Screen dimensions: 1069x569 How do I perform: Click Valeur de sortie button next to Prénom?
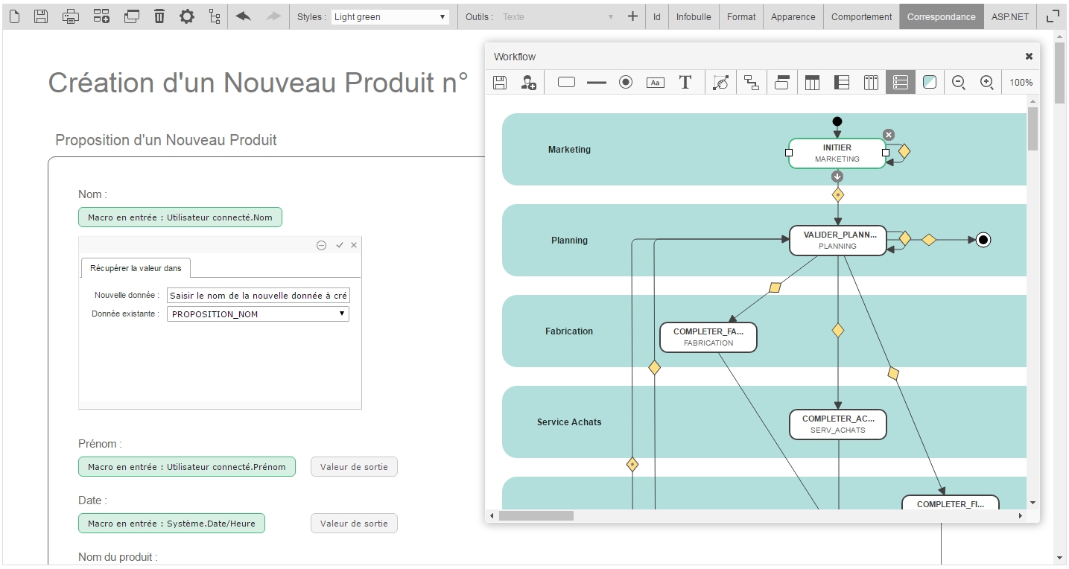(x=354, y=467)
